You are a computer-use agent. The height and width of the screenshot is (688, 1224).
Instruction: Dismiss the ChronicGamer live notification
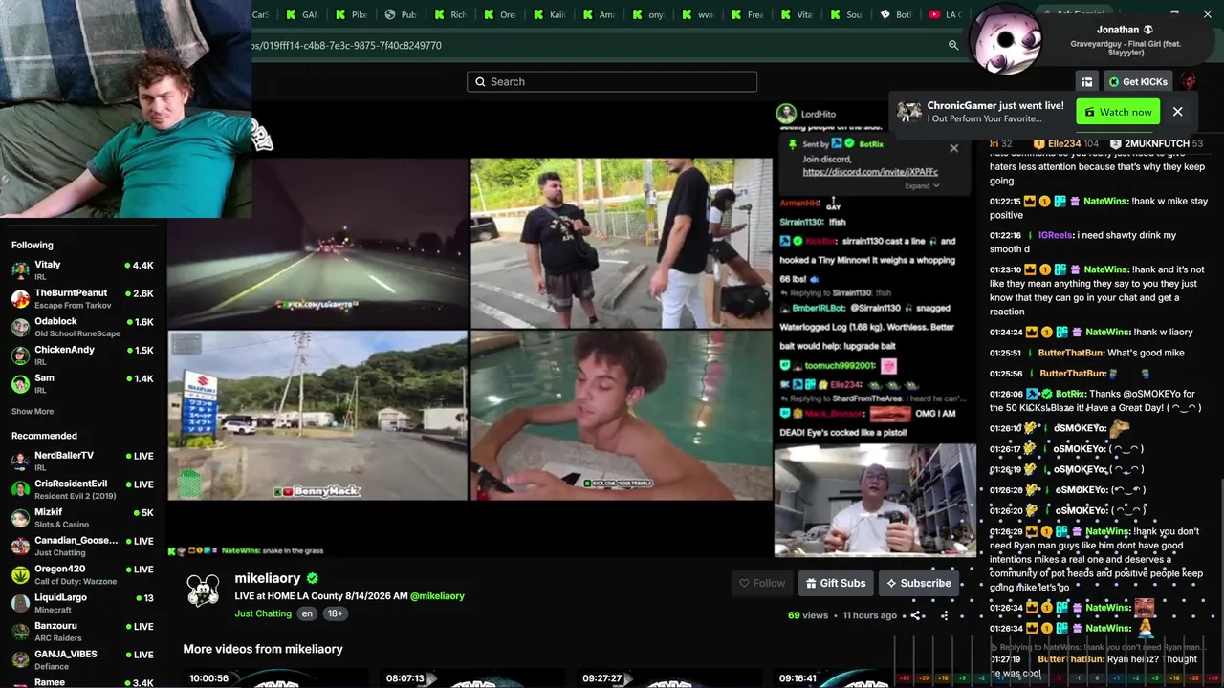point(1177,112)
